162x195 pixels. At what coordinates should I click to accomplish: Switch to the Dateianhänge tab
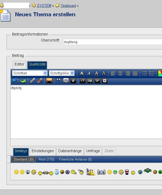[70, 151]
